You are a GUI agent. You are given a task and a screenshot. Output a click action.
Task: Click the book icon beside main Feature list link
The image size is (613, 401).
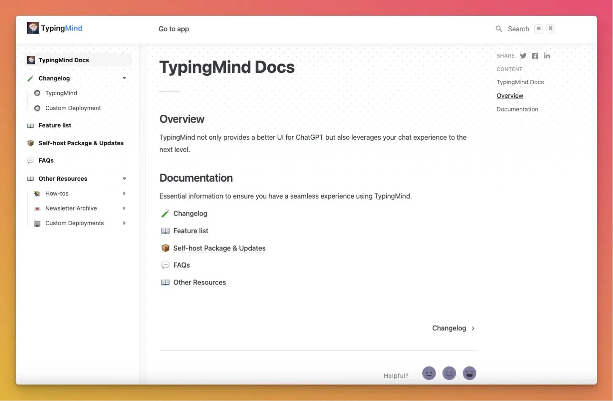(165, 231)
